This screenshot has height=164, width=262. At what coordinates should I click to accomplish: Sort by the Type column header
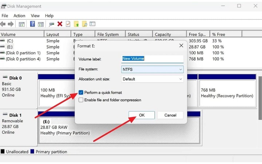[83, 34]
